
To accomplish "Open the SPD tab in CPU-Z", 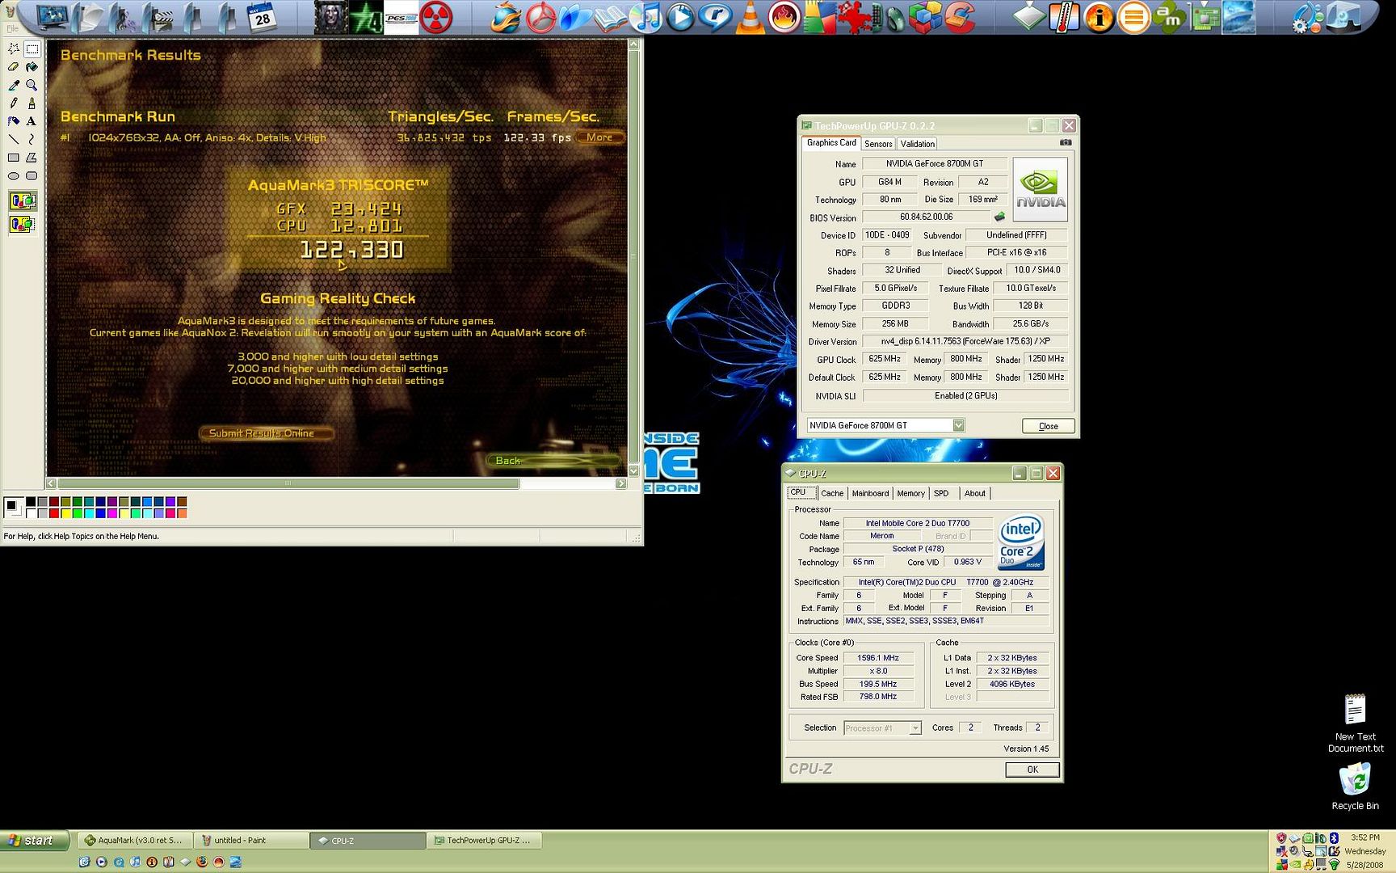I will pos(941,493).
